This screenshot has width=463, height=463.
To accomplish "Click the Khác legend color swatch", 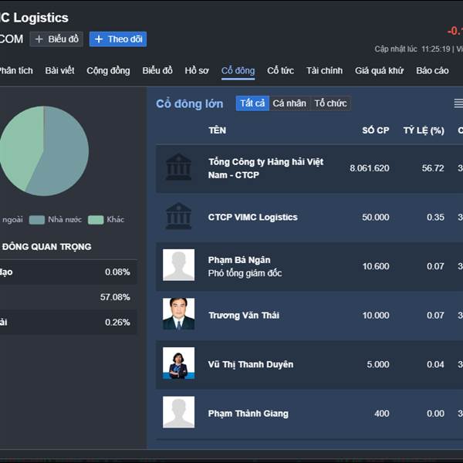I will click(x=96, y=220).
